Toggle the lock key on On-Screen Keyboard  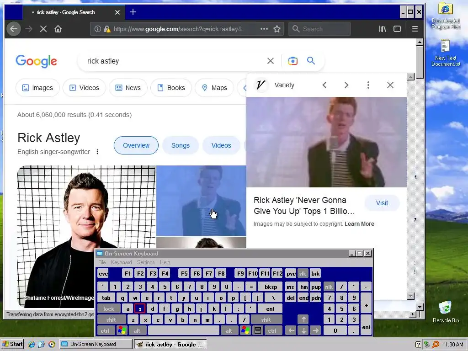[x=109, y=308]
